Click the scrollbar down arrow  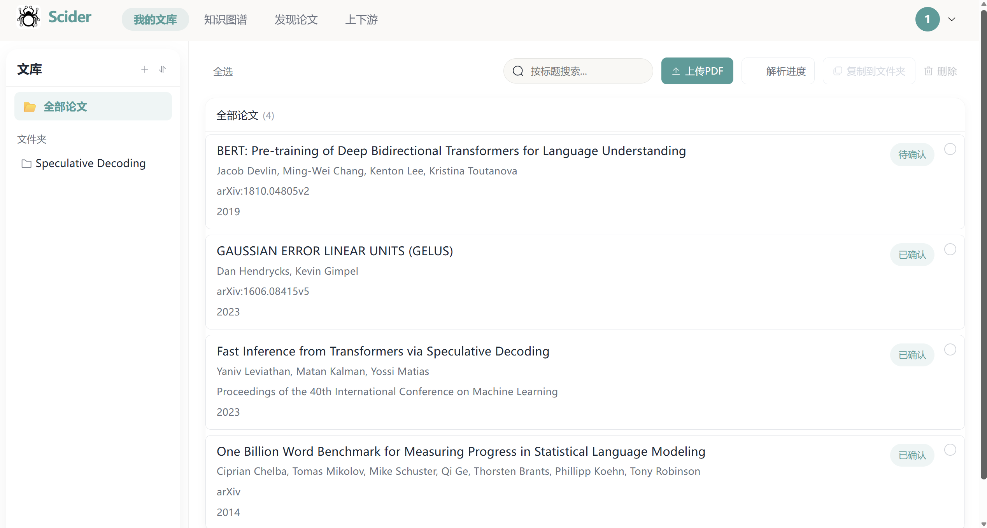(983, 524)
